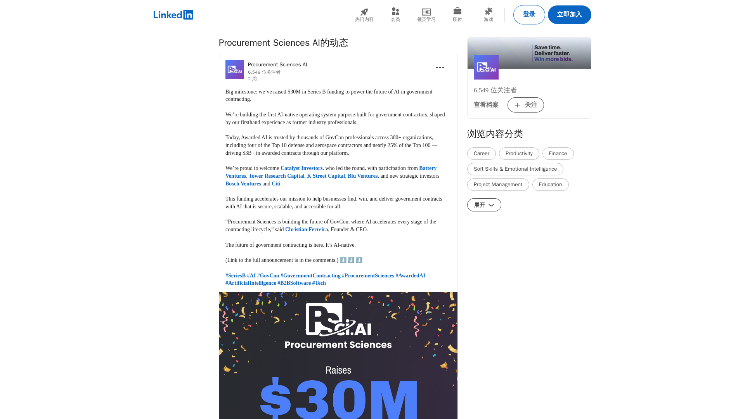Click the login button
The width and height of the screenshot is (745, 419).
coord(529,15)
